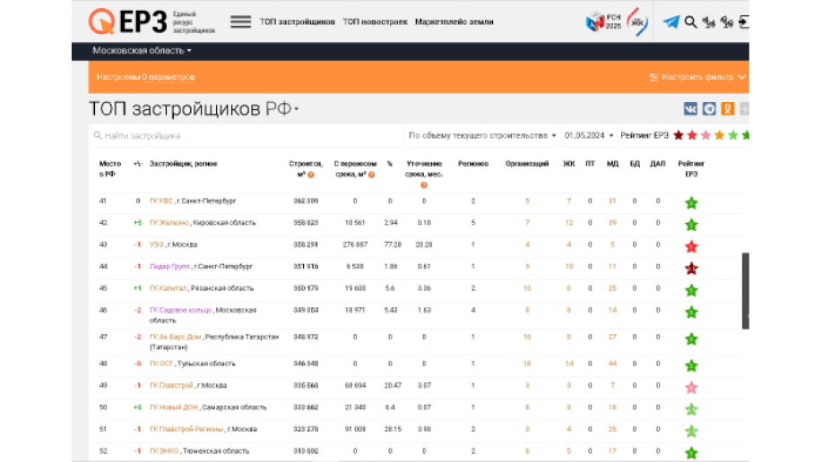
Task: Click the login arrow icon
Action: tap(743, 21)
